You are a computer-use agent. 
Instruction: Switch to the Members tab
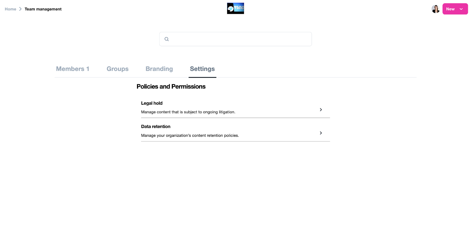(x=73, y=69)
